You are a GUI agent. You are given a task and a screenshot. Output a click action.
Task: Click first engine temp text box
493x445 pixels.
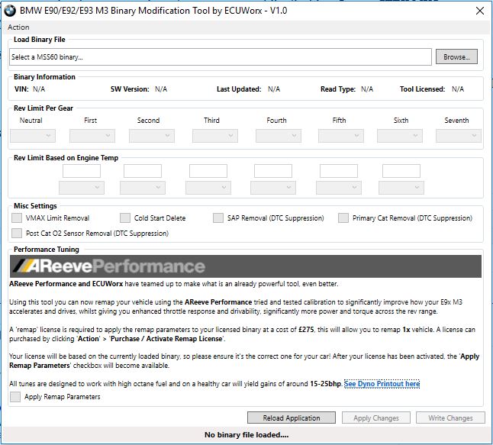(x=82, y=171)
